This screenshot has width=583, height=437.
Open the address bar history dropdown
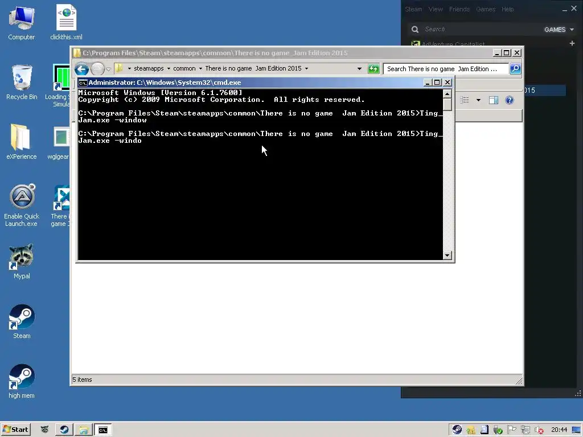359,69
